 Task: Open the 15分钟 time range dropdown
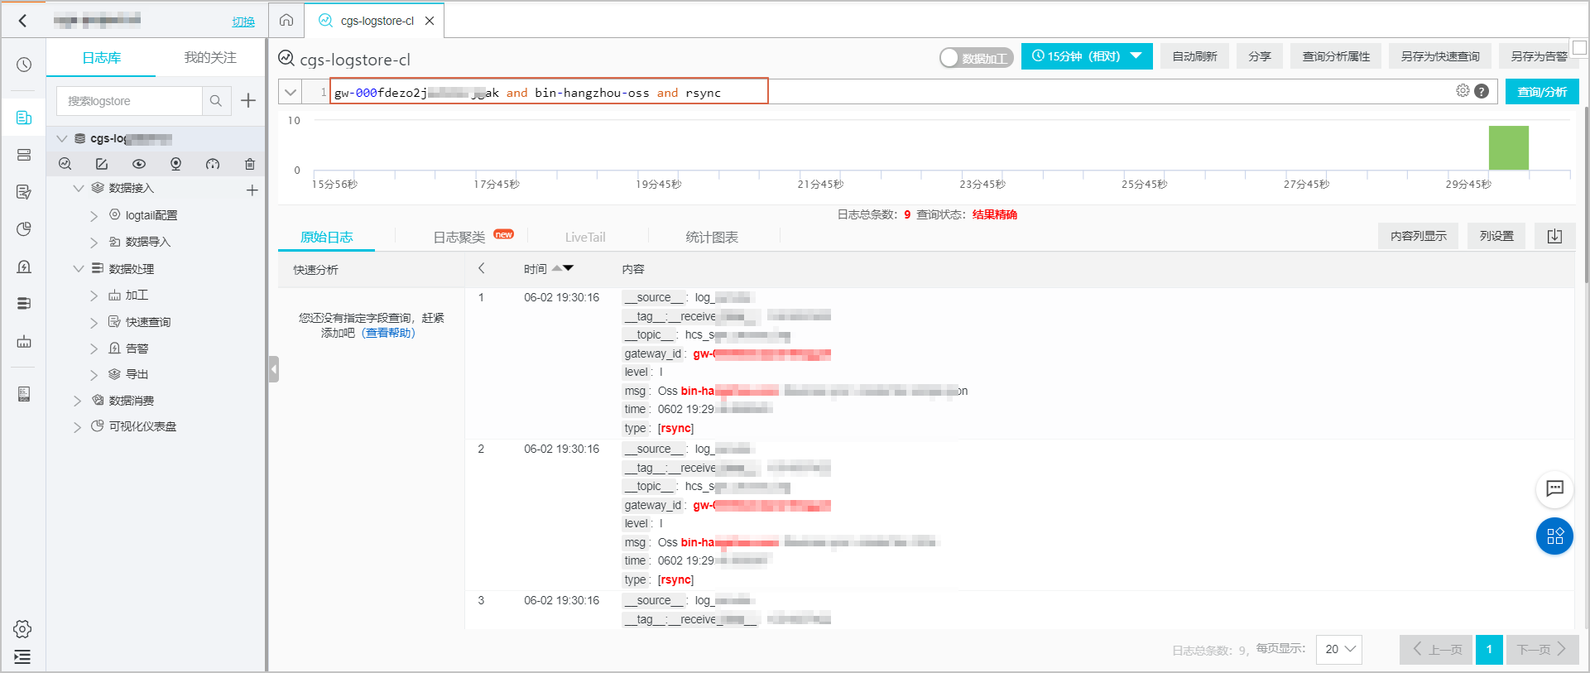[1087, 56]
